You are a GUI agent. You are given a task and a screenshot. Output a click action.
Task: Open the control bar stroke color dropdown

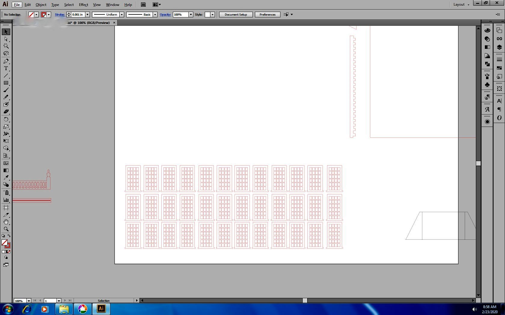pyautogui.click(x=49, y=14)
